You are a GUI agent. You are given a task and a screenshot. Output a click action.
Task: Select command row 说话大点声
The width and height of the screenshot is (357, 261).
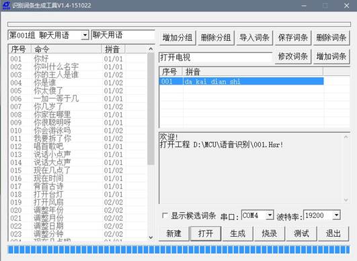pos(77,162)
